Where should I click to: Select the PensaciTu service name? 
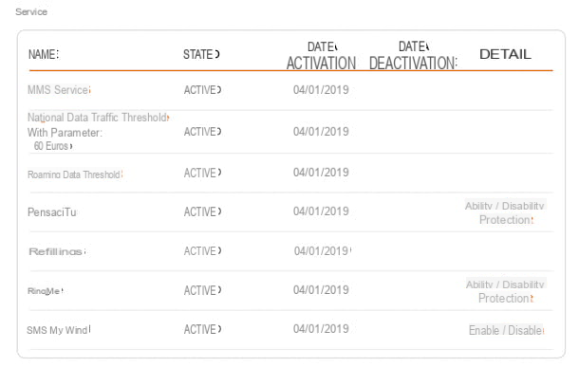(52, 212)
